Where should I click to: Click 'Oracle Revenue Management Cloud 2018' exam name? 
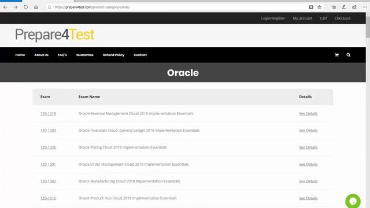coord(136,113)
